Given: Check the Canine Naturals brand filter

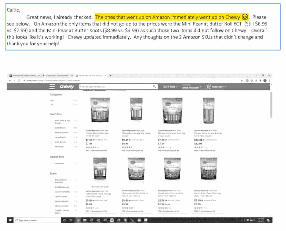Looking at the screenshot, I should tap(52, 201).
